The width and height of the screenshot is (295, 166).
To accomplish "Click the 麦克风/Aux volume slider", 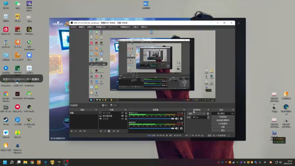I will coord(152,119).
